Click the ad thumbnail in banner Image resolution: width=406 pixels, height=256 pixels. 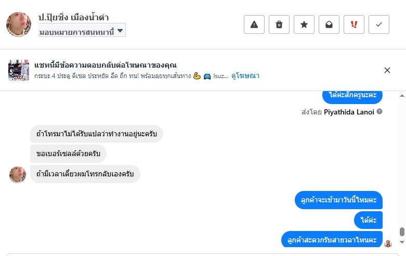click(18, 70)
